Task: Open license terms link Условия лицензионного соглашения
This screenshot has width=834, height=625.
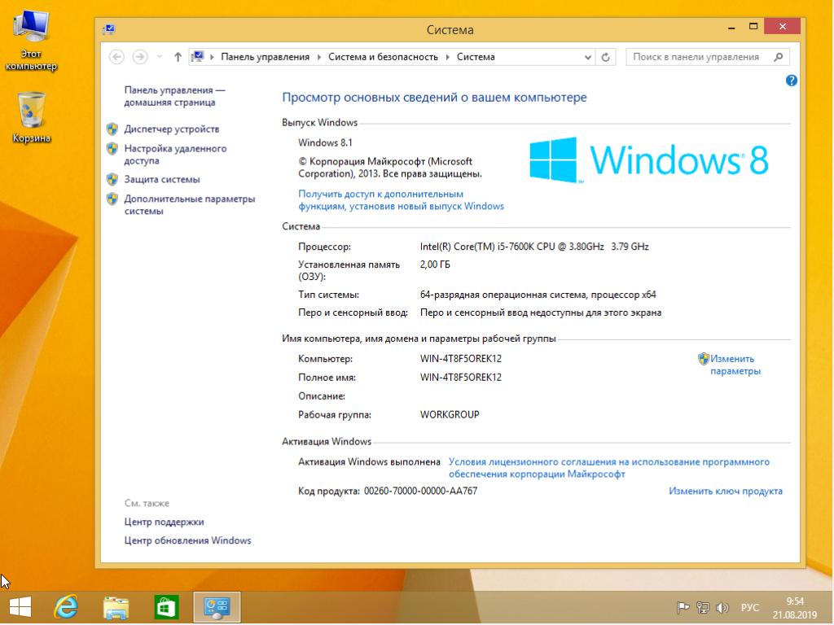Action: (x=609, y=468)
